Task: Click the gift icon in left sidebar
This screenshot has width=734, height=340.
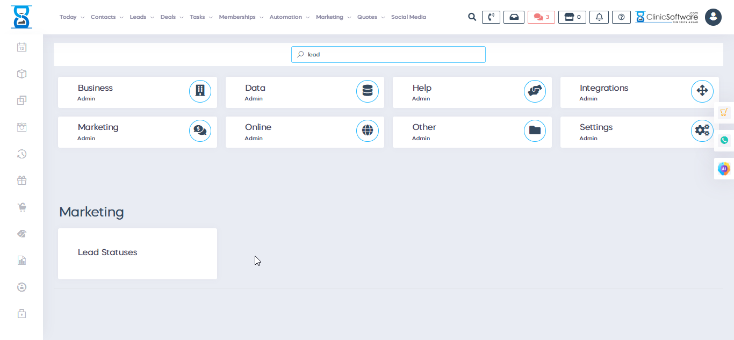Action: pos(21,180)
